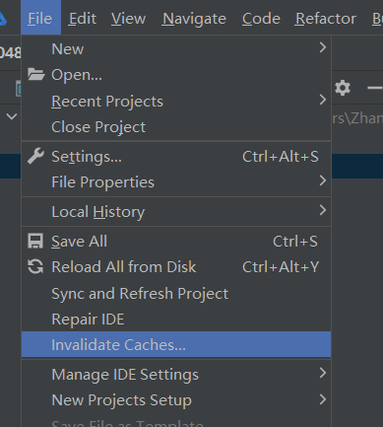
Task: Open the Manage IDE Settings submenu
Action: point(323,373)
